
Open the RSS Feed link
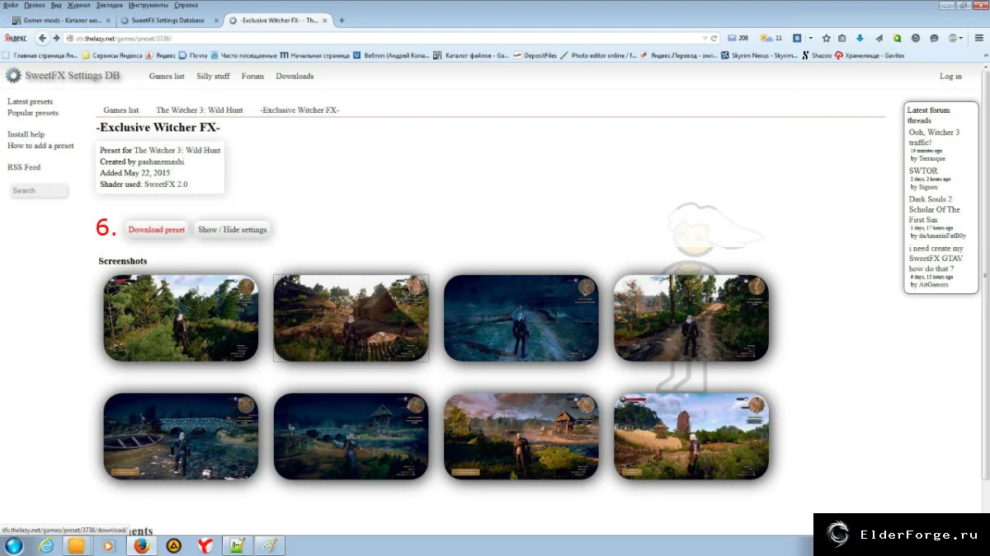tap(24, 167)
